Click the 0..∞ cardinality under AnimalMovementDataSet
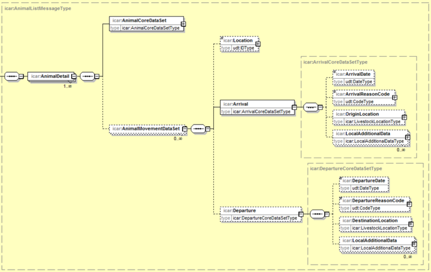The width and height of the screenshot is (431, 272). (178, 139)
